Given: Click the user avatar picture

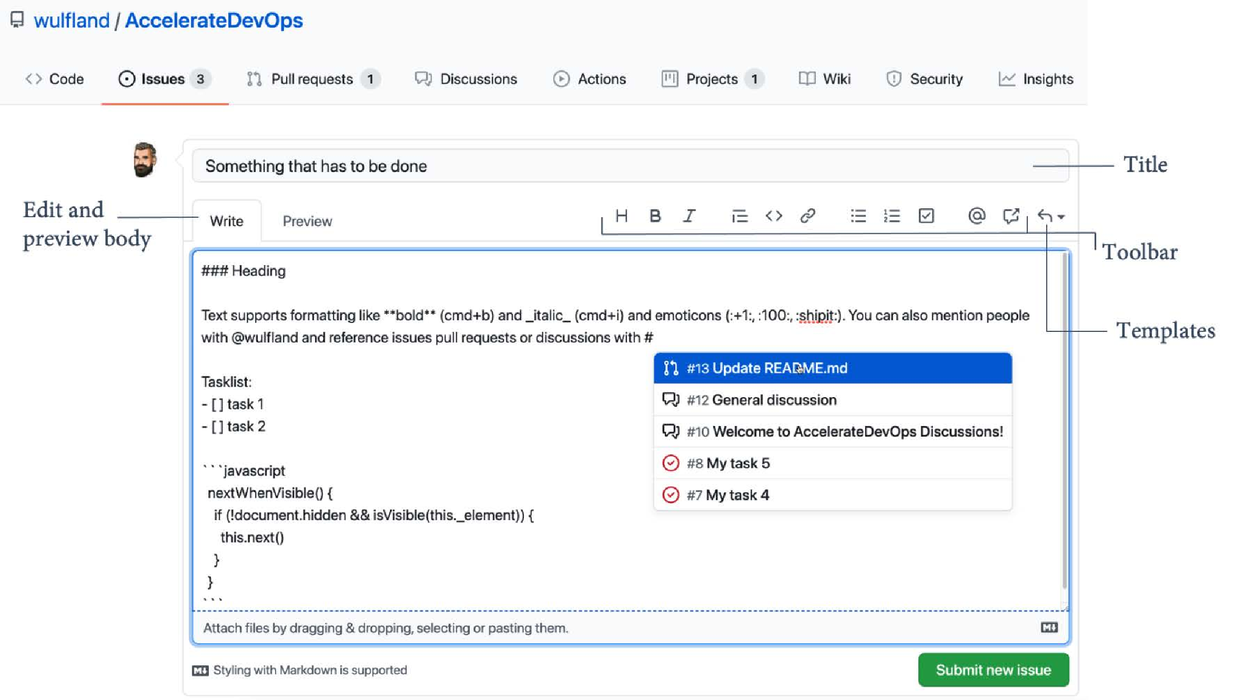Looking at the screenshot, I should [x=144, y=160].
